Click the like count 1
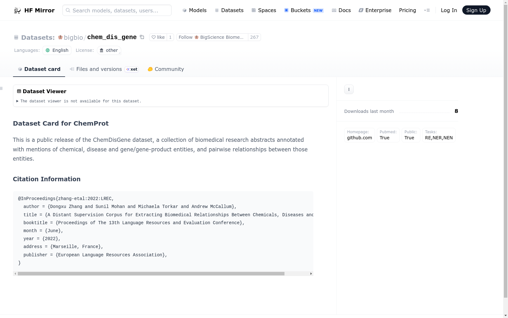The image size is (508, 318). point(170,37)
